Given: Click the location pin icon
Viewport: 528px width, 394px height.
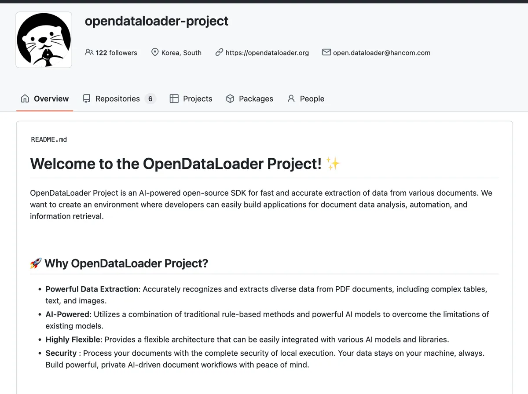Looking at the screenshot, I should [155, 52].
